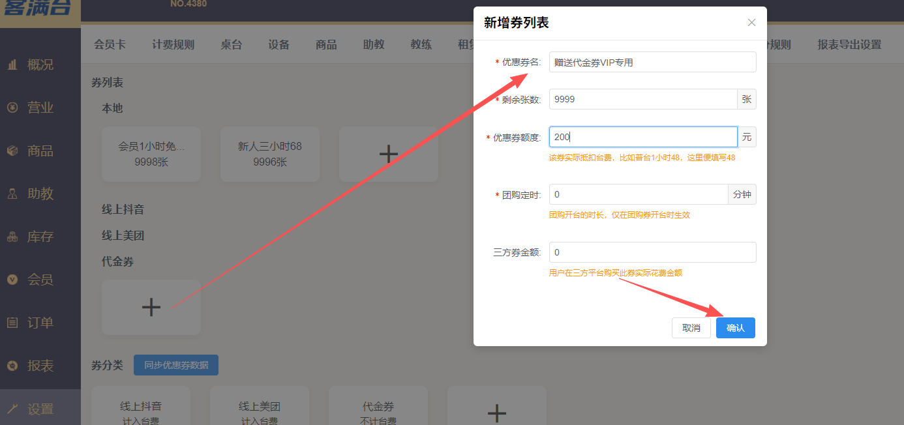Viewport: 904px width, 425px height.
Task: Open the 助教 assistant section in sidebar
Action: point(40,193)
